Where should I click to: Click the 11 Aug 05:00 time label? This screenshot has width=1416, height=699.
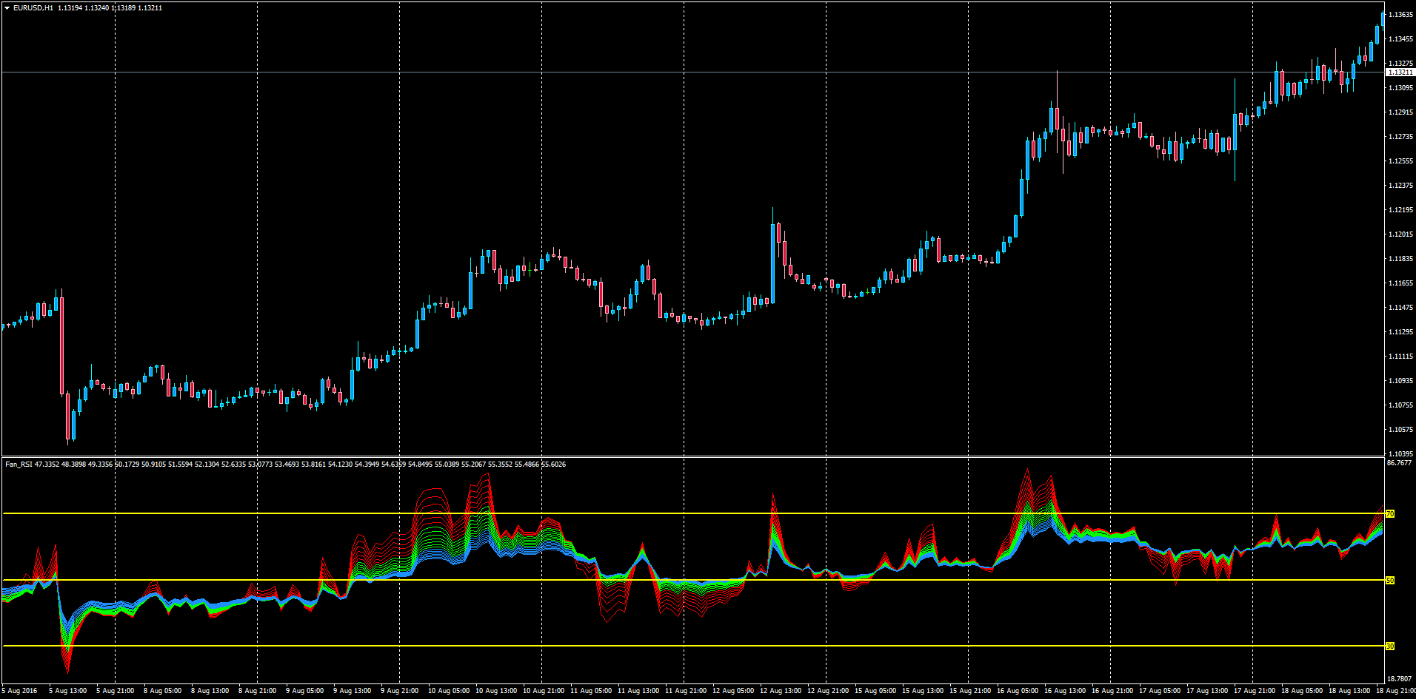[591, 691]
